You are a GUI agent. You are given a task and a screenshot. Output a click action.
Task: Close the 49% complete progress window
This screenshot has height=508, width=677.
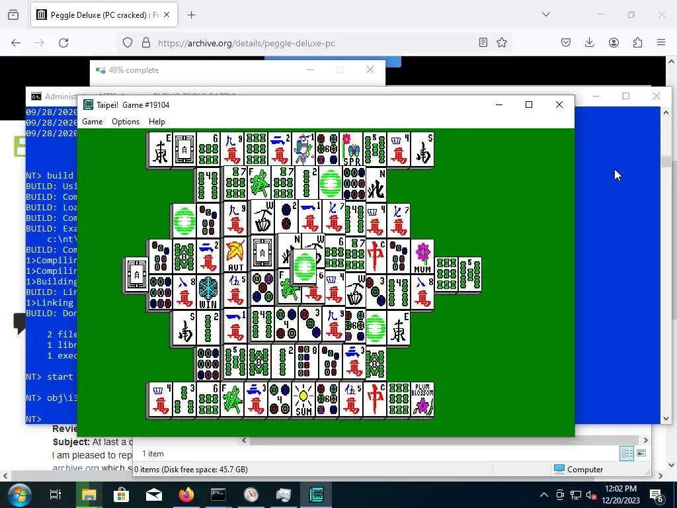tap(370, 69)
